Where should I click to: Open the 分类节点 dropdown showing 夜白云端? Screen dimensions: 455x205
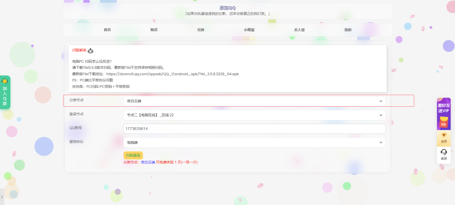tap(254, 101)
